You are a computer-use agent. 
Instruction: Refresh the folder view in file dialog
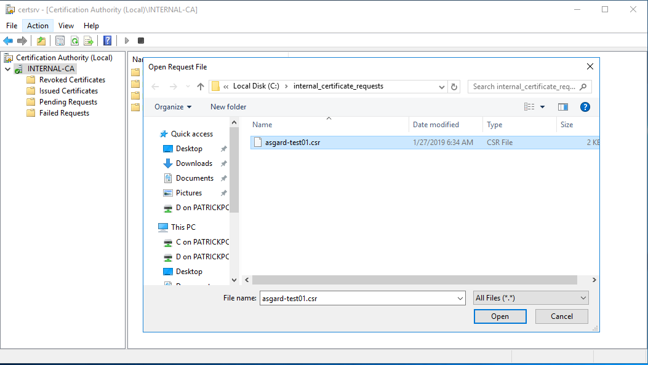pos(454,87)
